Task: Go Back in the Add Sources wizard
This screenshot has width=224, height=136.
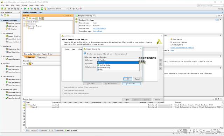Action: click(x=127, y=99)
